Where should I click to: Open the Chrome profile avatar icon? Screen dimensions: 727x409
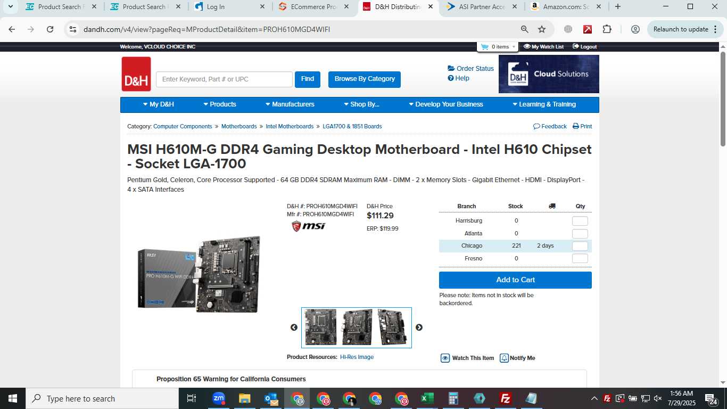[635, 29]
